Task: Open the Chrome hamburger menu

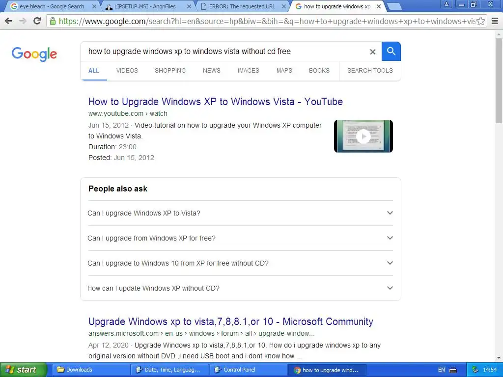Action: [495, 21]
